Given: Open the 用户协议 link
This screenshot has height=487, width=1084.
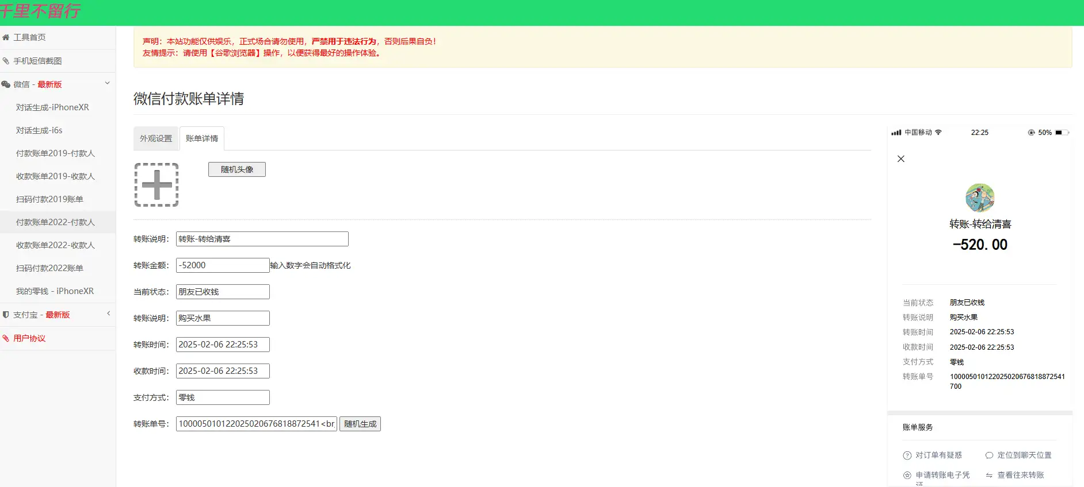Looking at the screenshot, I should click(x=29, y=338).
